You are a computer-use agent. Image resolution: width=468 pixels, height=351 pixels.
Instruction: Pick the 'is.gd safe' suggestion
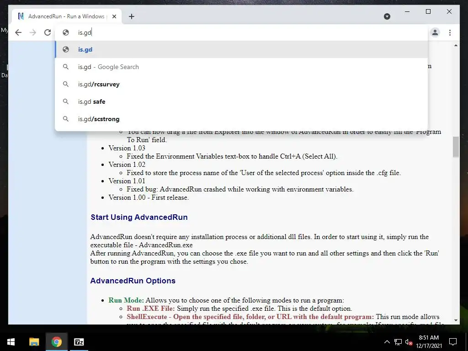pyautogui.click(x=241, y=101)
